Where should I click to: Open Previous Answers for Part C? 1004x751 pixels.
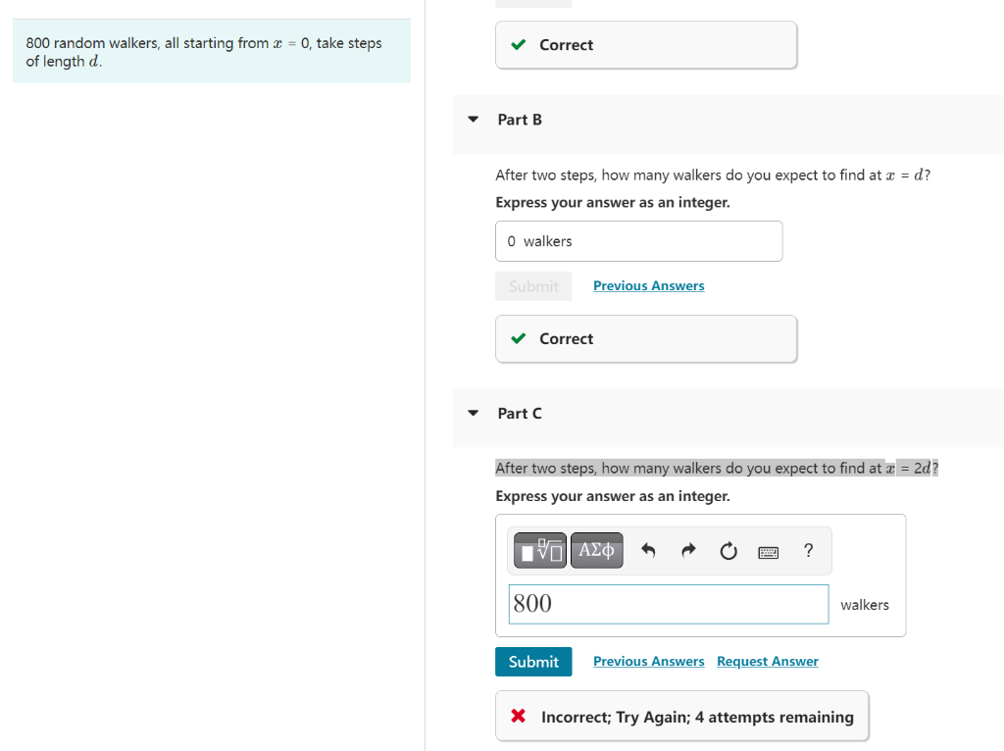648,661
